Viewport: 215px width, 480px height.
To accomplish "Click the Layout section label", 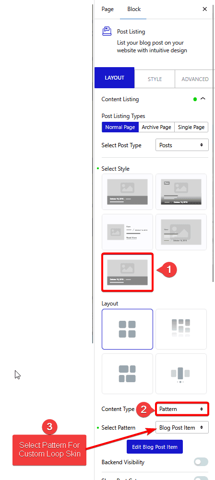I will pos(109,304).
